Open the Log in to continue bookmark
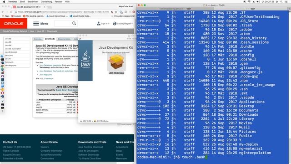Viewport: 291px width, 164px height. tap(57, 16)
